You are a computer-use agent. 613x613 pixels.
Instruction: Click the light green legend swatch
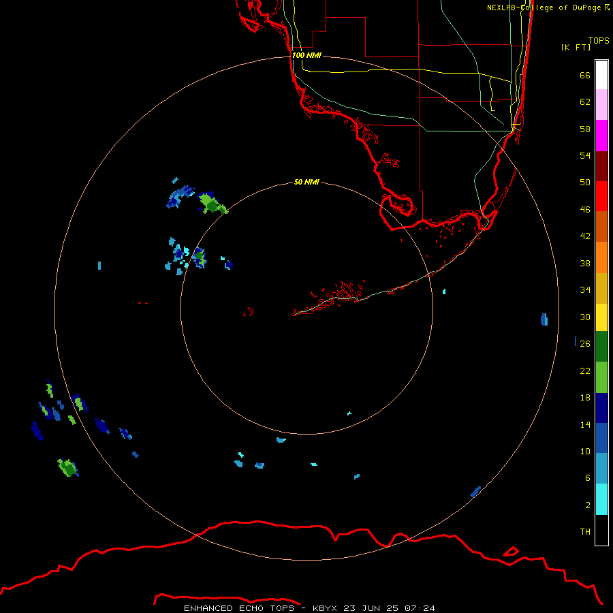tap(601, 377)
